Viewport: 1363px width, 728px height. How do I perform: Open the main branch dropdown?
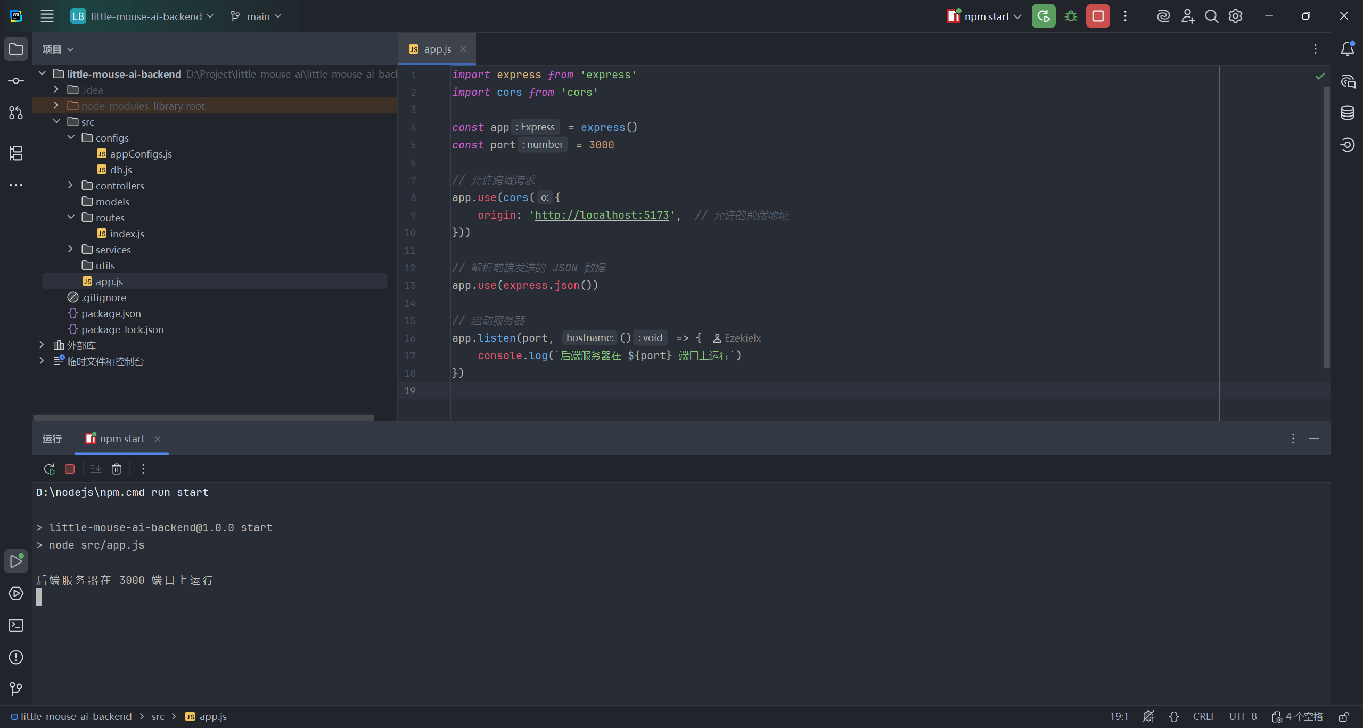(x=256, y=16)
